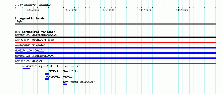Open variant nsv6031099 (Wu2021) label
The width and height of the screenshot is (223, 94).
tap(29, 61)
